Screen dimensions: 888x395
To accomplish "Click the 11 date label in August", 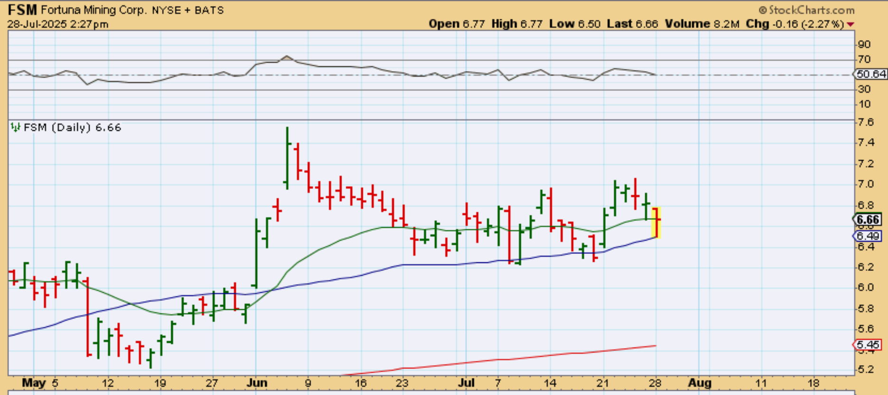I will click(x=761, y=383).
